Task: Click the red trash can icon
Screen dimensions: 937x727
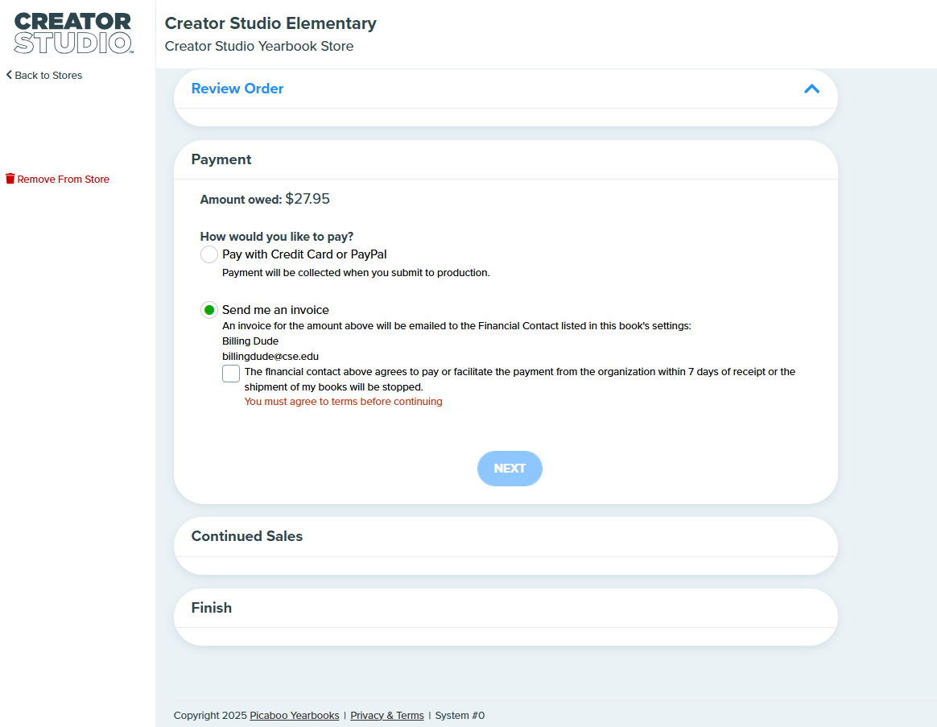Action: (x=10, y=179)
